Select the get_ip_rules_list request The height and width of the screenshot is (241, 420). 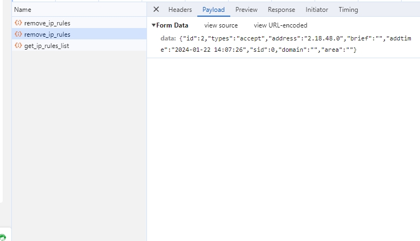79,46
